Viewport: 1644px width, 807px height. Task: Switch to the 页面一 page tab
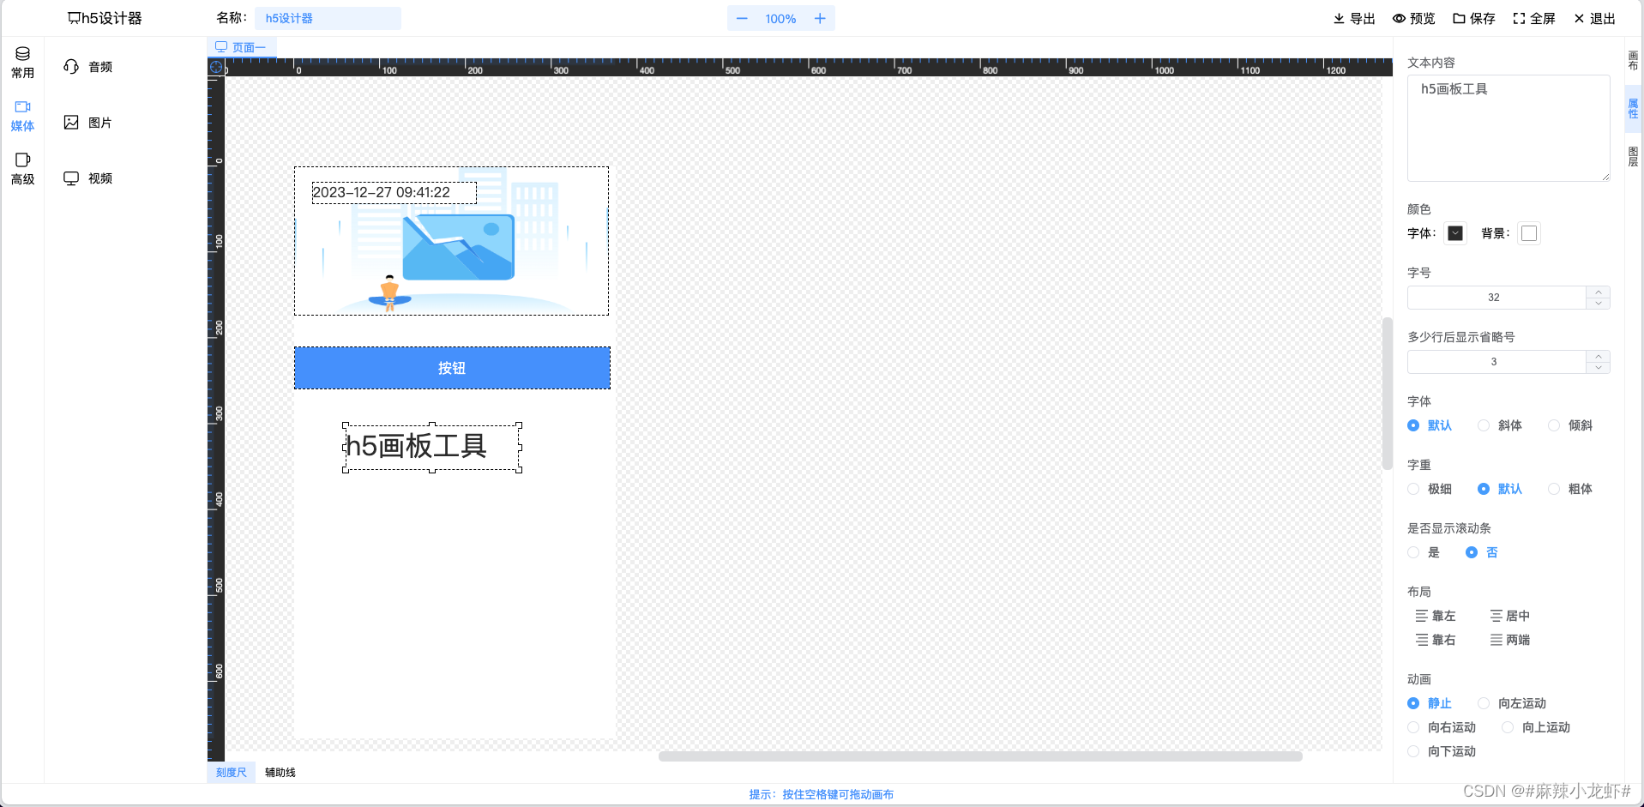(x=241, y=47)
